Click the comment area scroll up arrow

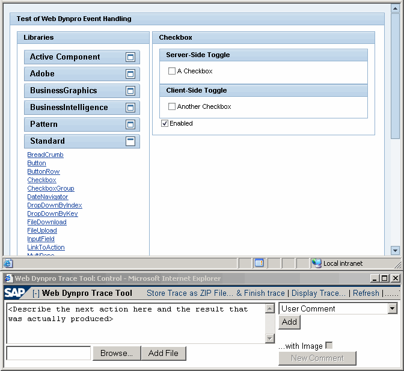click(x=269, y=308)
